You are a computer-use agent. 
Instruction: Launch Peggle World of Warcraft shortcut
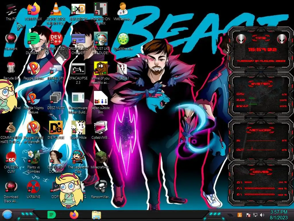click(x=33, y=132)
